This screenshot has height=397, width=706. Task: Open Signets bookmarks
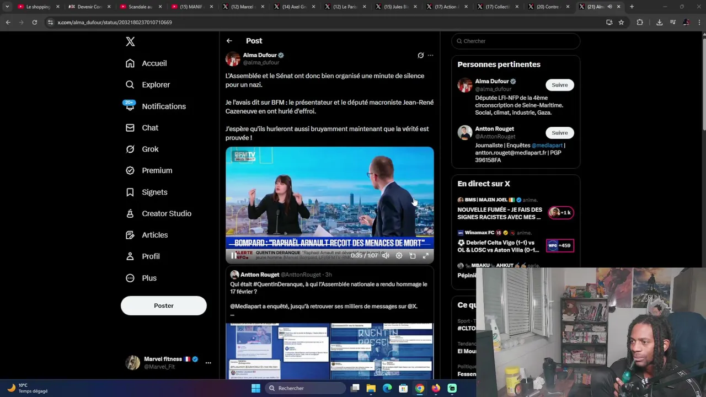click(146, 192)
